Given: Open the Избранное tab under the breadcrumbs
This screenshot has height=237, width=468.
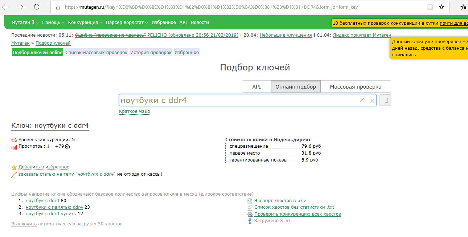Looking at the screenshot, I should coord(186,53).
